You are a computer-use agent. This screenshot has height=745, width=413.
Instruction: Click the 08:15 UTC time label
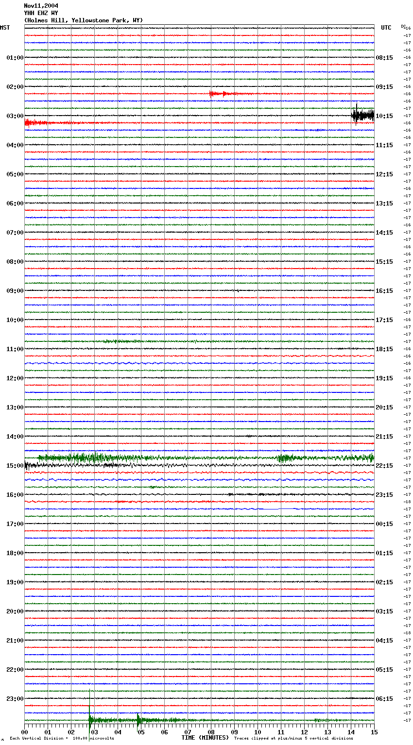coord(384,58)
